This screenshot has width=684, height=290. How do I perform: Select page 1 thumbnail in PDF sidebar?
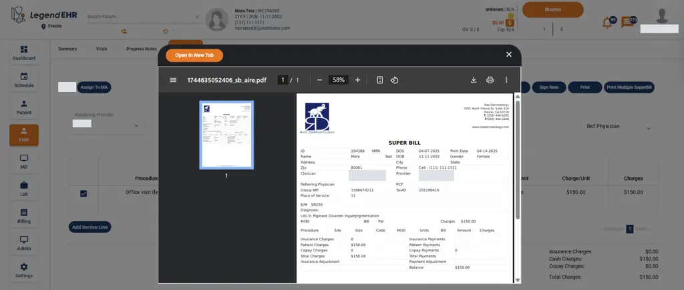(226, 135)
